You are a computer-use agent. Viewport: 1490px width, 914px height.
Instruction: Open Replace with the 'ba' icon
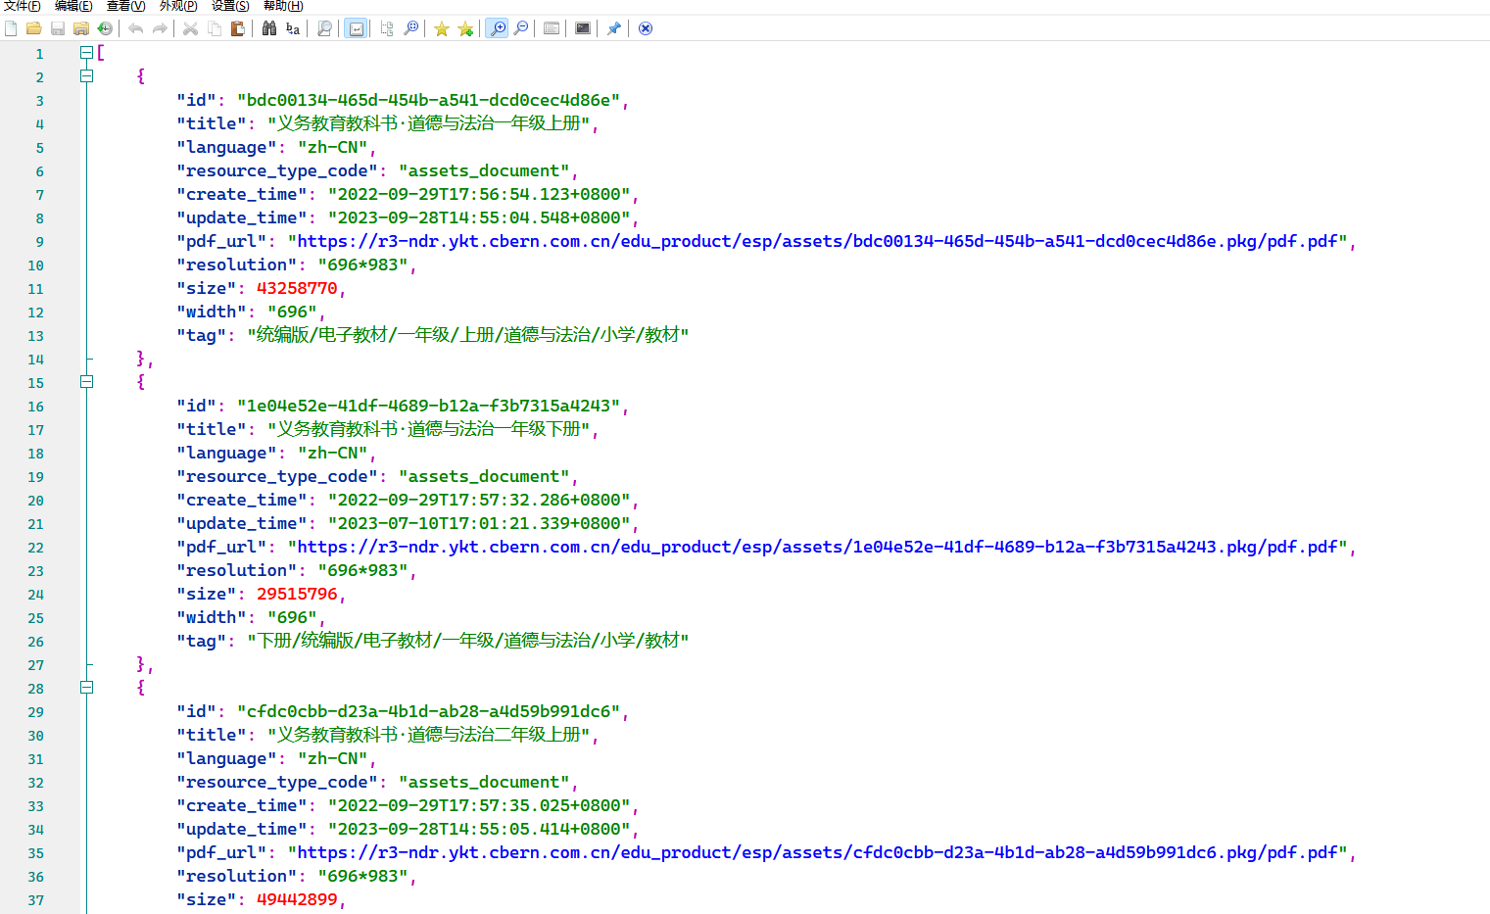click(x=293, y=28)
